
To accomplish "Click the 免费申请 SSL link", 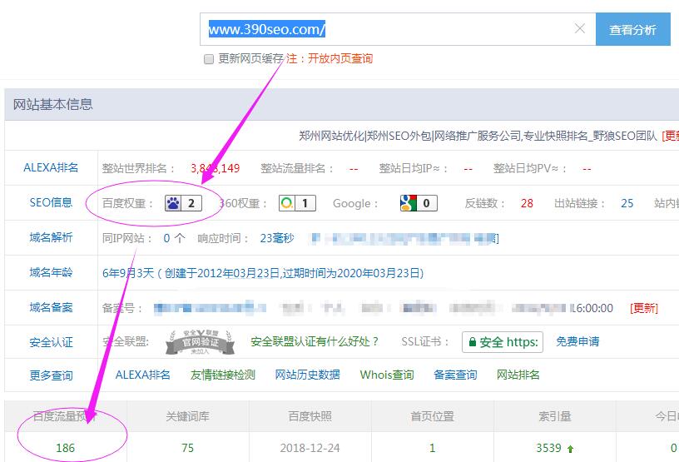I will 577,341.
